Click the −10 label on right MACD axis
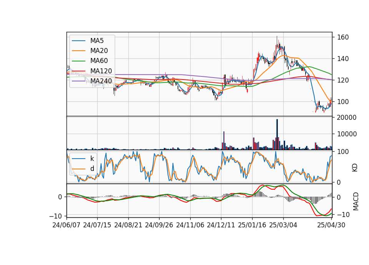This screenshot has height=265, width=369. 343,215
